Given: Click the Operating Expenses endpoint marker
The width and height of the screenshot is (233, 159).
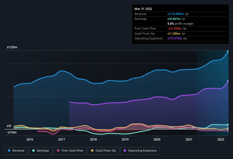Looking at the screenshot, I should (228, 81).
